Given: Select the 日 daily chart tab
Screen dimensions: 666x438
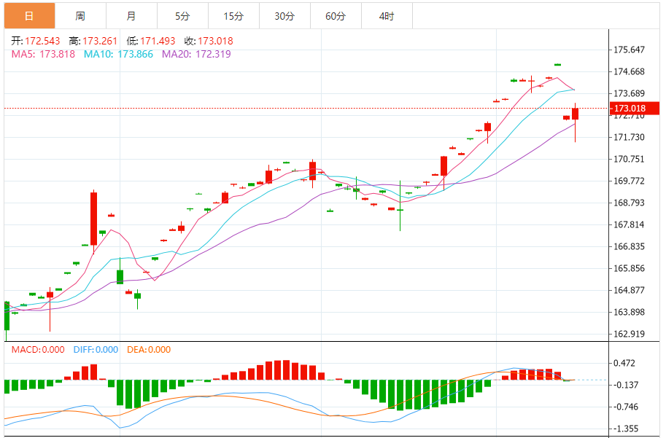Looking at the screenshot, I should pyautogui.click(x=30, y=16).
